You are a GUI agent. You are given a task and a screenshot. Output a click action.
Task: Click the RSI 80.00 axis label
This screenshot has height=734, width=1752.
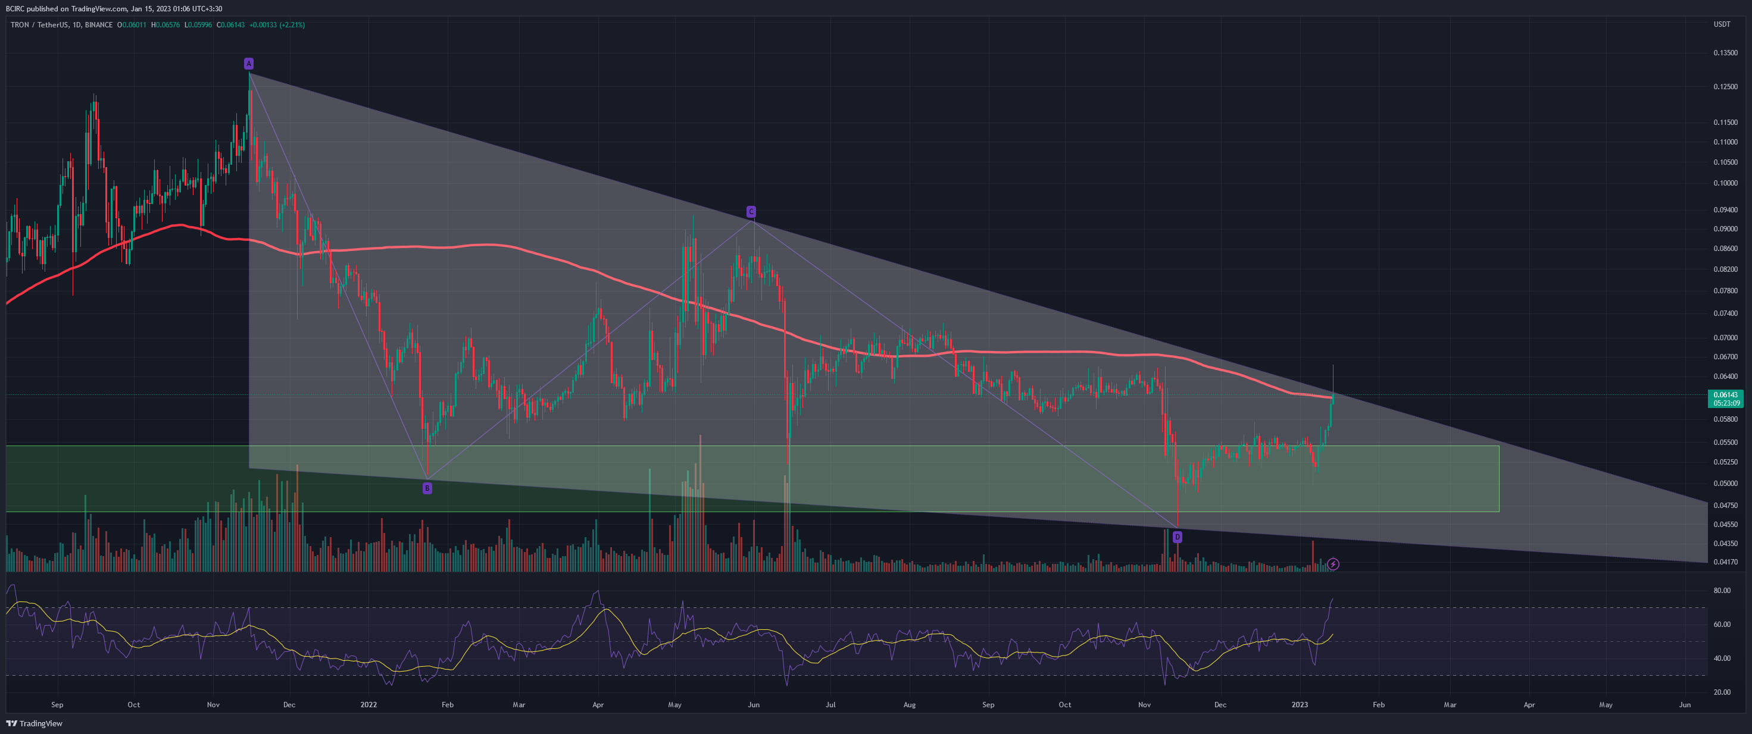[1722, 591]
